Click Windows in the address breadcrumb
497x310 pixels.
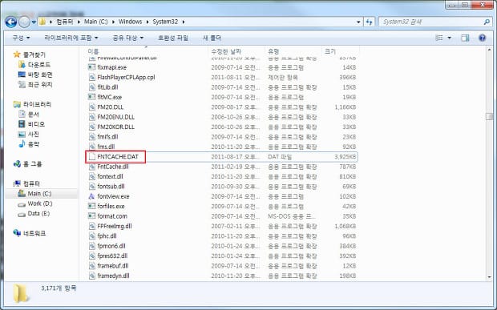pos(131,22)
